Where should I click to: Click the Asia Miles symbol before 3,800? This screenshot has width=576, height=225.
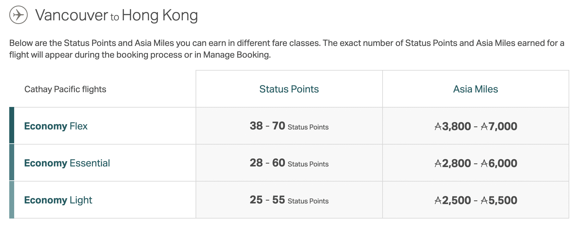pyautogui.click(x=438, y=126)
